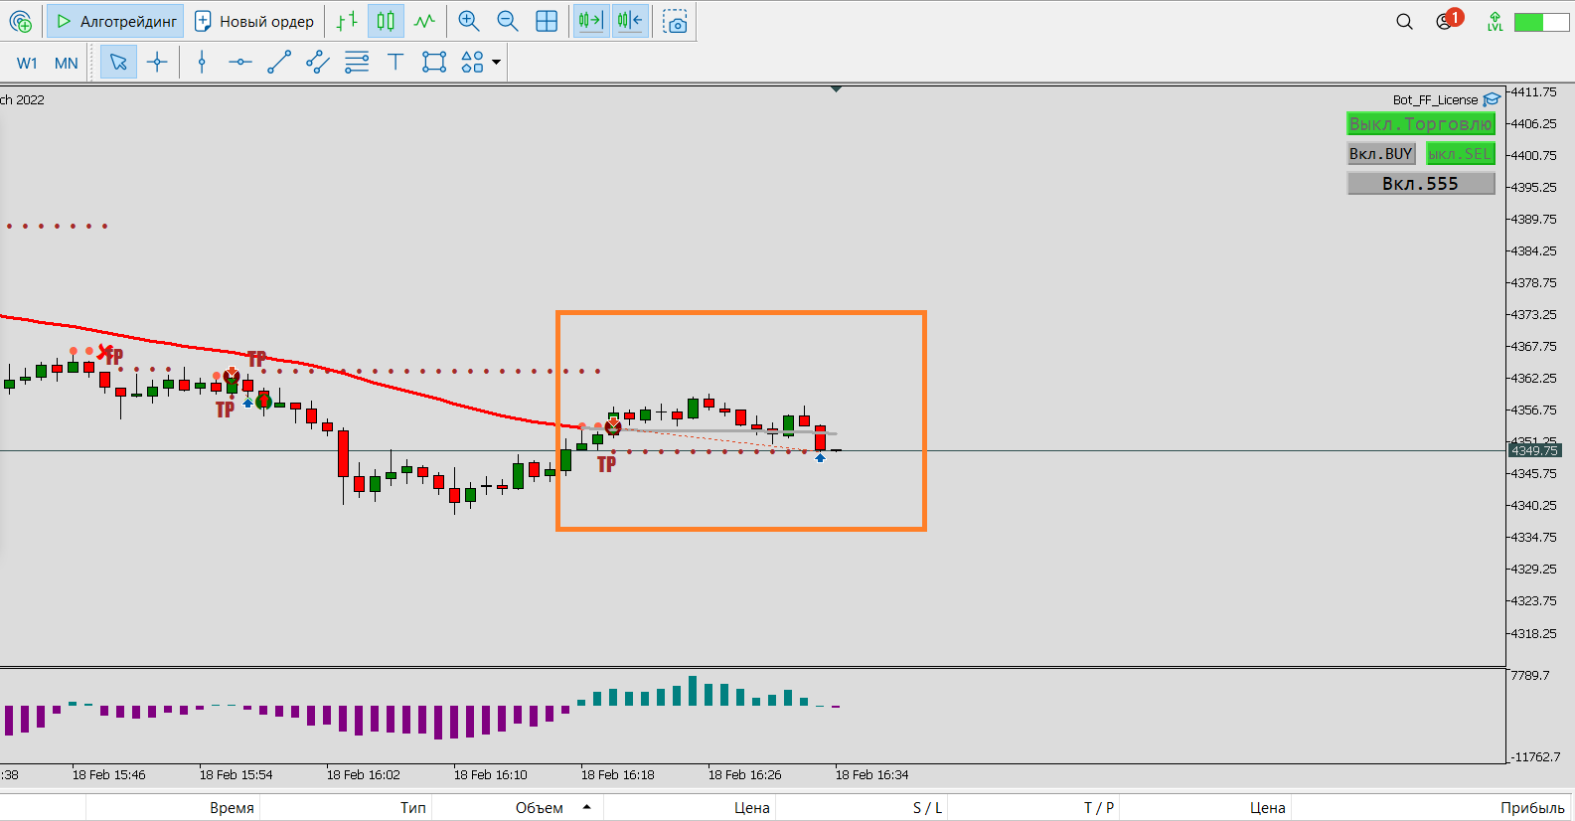This screenshot has width=1575, height=821.
Task: Click the -11762.7 indicator scale value
Action: 1536,757
